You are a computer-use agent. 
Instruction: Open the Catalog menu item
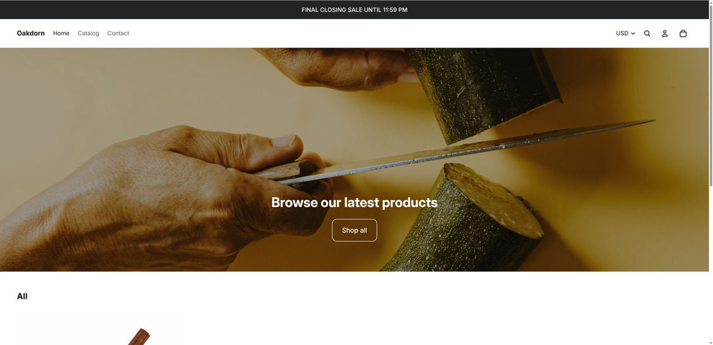(88, 33)
